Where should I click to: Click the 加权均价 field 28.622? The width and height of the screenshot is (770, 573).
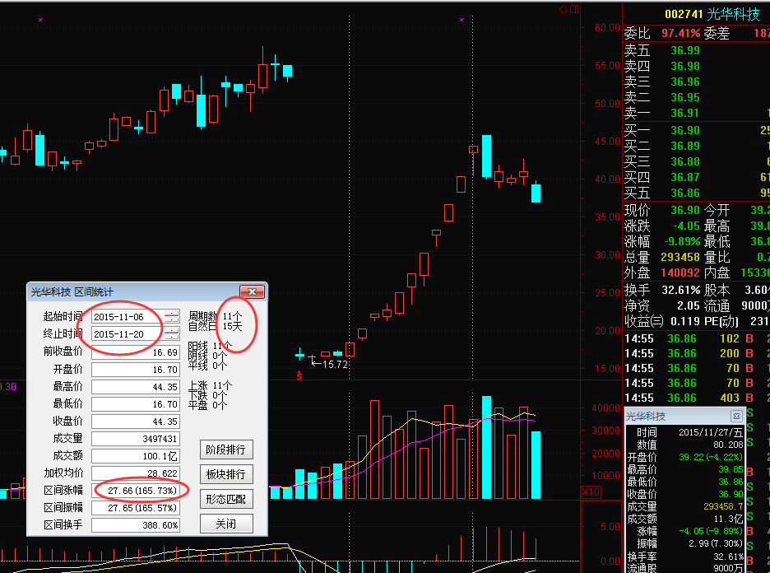pyautogui.click(x=136, y=473)
